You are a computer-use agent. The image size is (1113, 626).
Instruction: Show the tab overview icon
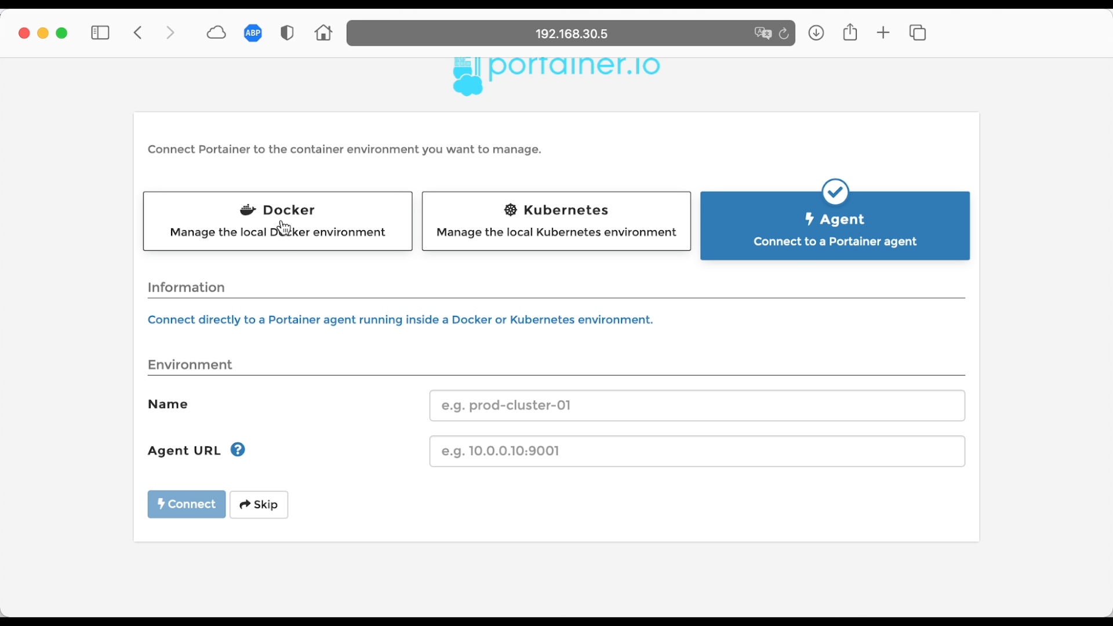pos(918,33)
